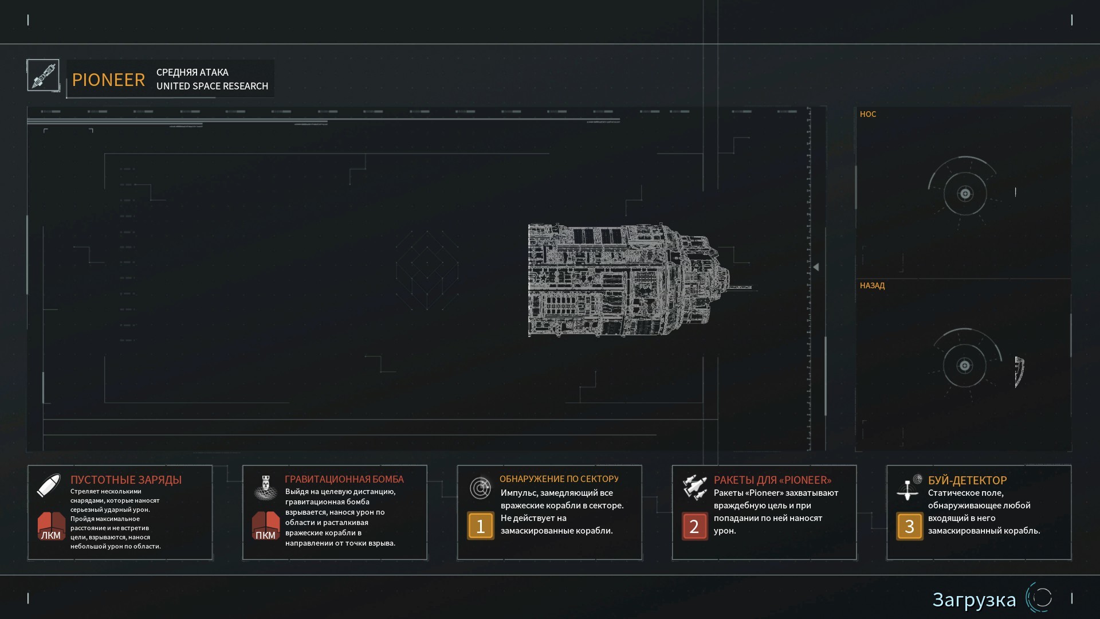Click the nose view circular target diagram
1100x619 pixels.
[x=965, y=193]
